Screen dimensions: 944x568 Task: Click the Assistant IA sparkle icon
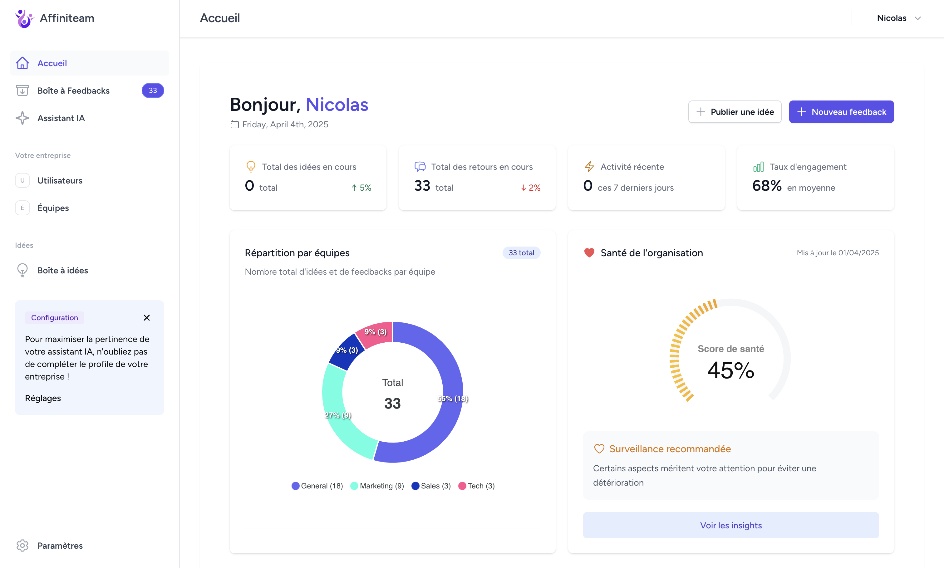(x=22, y=118)
